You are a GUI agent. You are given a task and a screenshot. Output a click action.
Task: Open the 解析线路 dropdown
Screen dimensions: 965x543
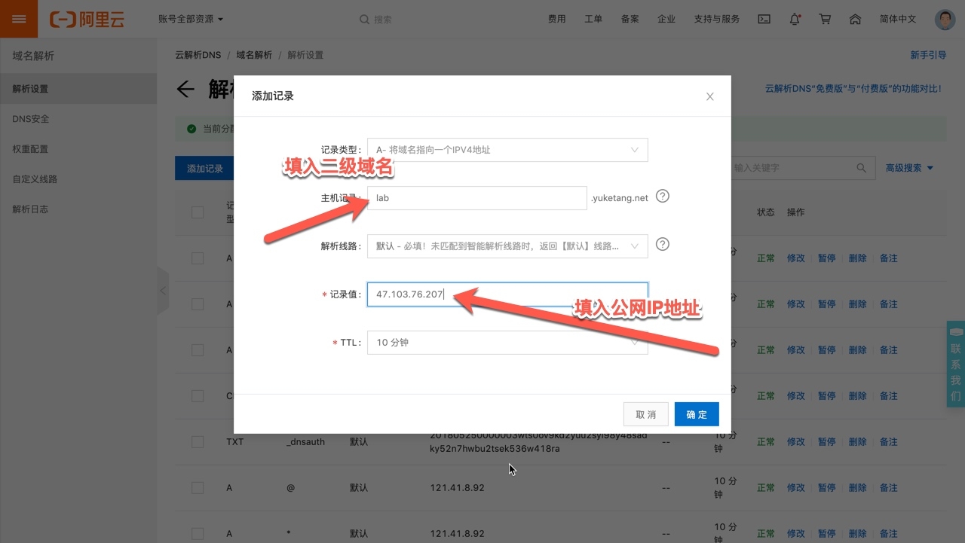(x=507, y=246)
